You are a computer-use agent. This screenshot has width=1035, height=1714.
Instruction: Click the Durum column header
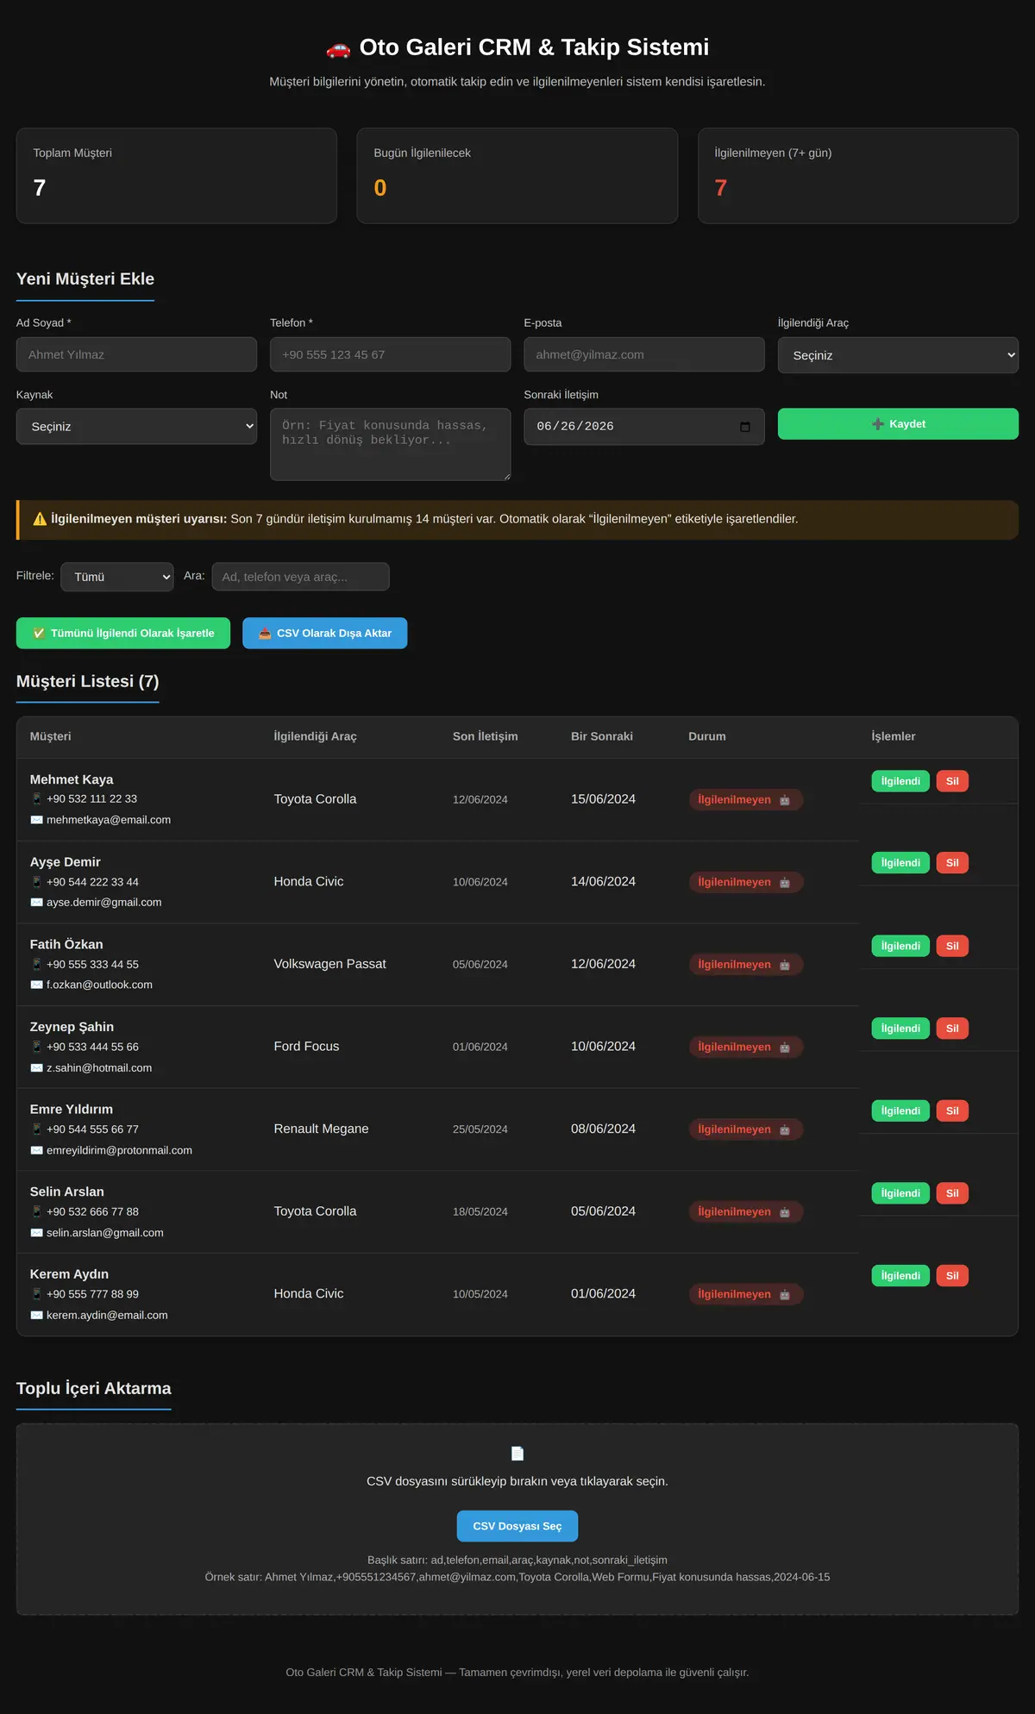click(707, 736)
